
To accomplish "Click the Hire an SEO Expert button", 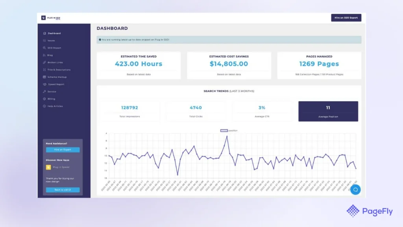I will [346, 18].
